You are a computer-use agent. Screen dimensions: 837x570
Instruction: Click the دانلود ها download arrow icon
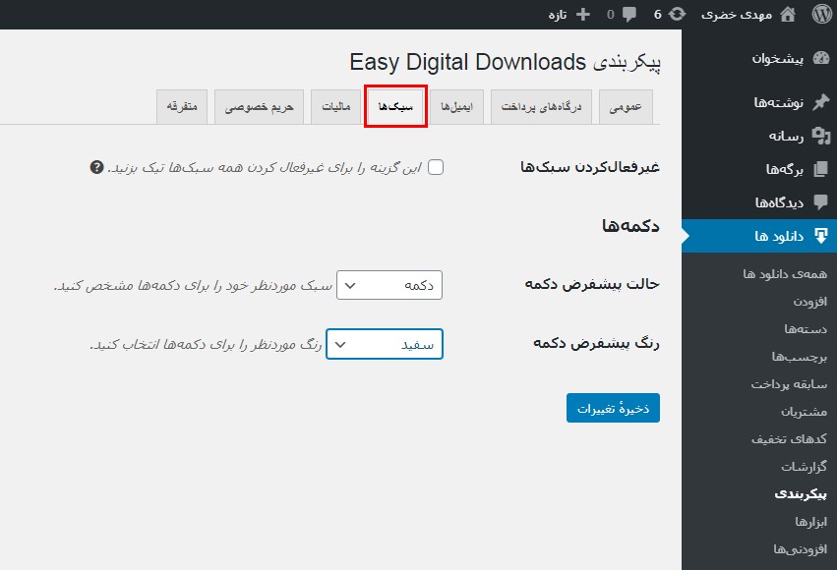(821, 236)
